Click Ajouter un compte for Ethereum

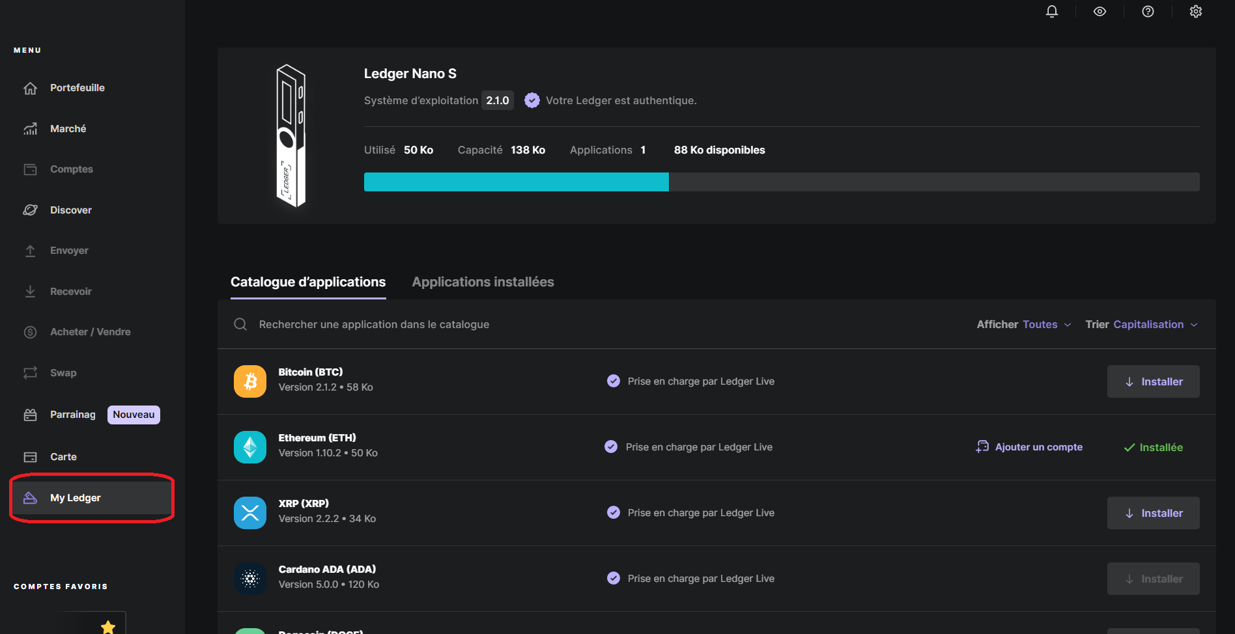pos(1029,447)
